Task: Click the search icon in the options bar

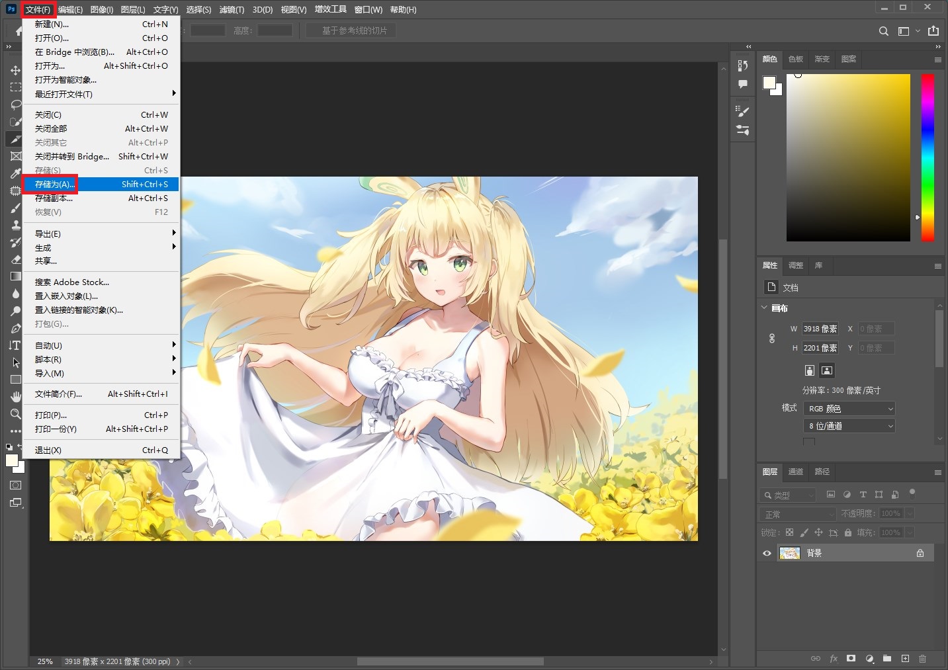Action: point(883,31)
